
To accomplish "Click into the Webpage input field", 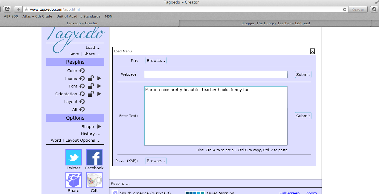I will pos(216,74).
